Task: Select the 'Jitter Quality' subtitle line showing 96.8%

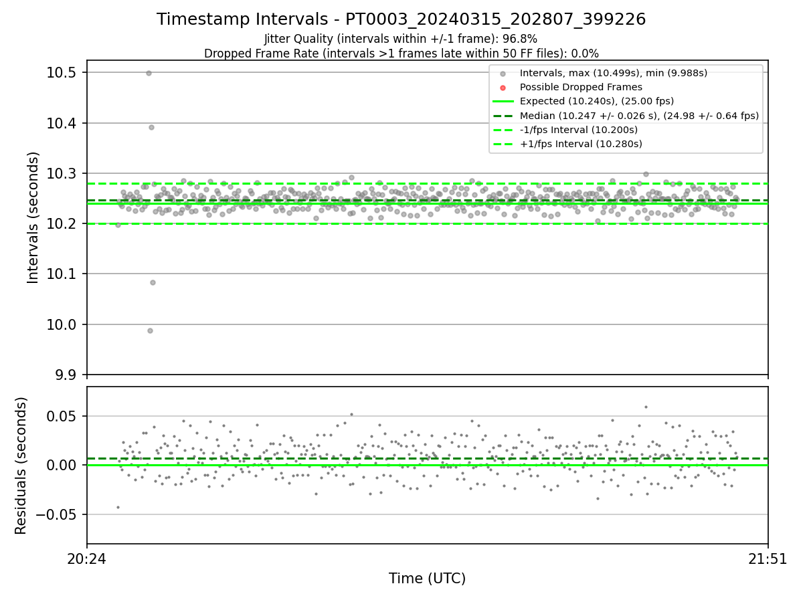Action: pos(401,39)
